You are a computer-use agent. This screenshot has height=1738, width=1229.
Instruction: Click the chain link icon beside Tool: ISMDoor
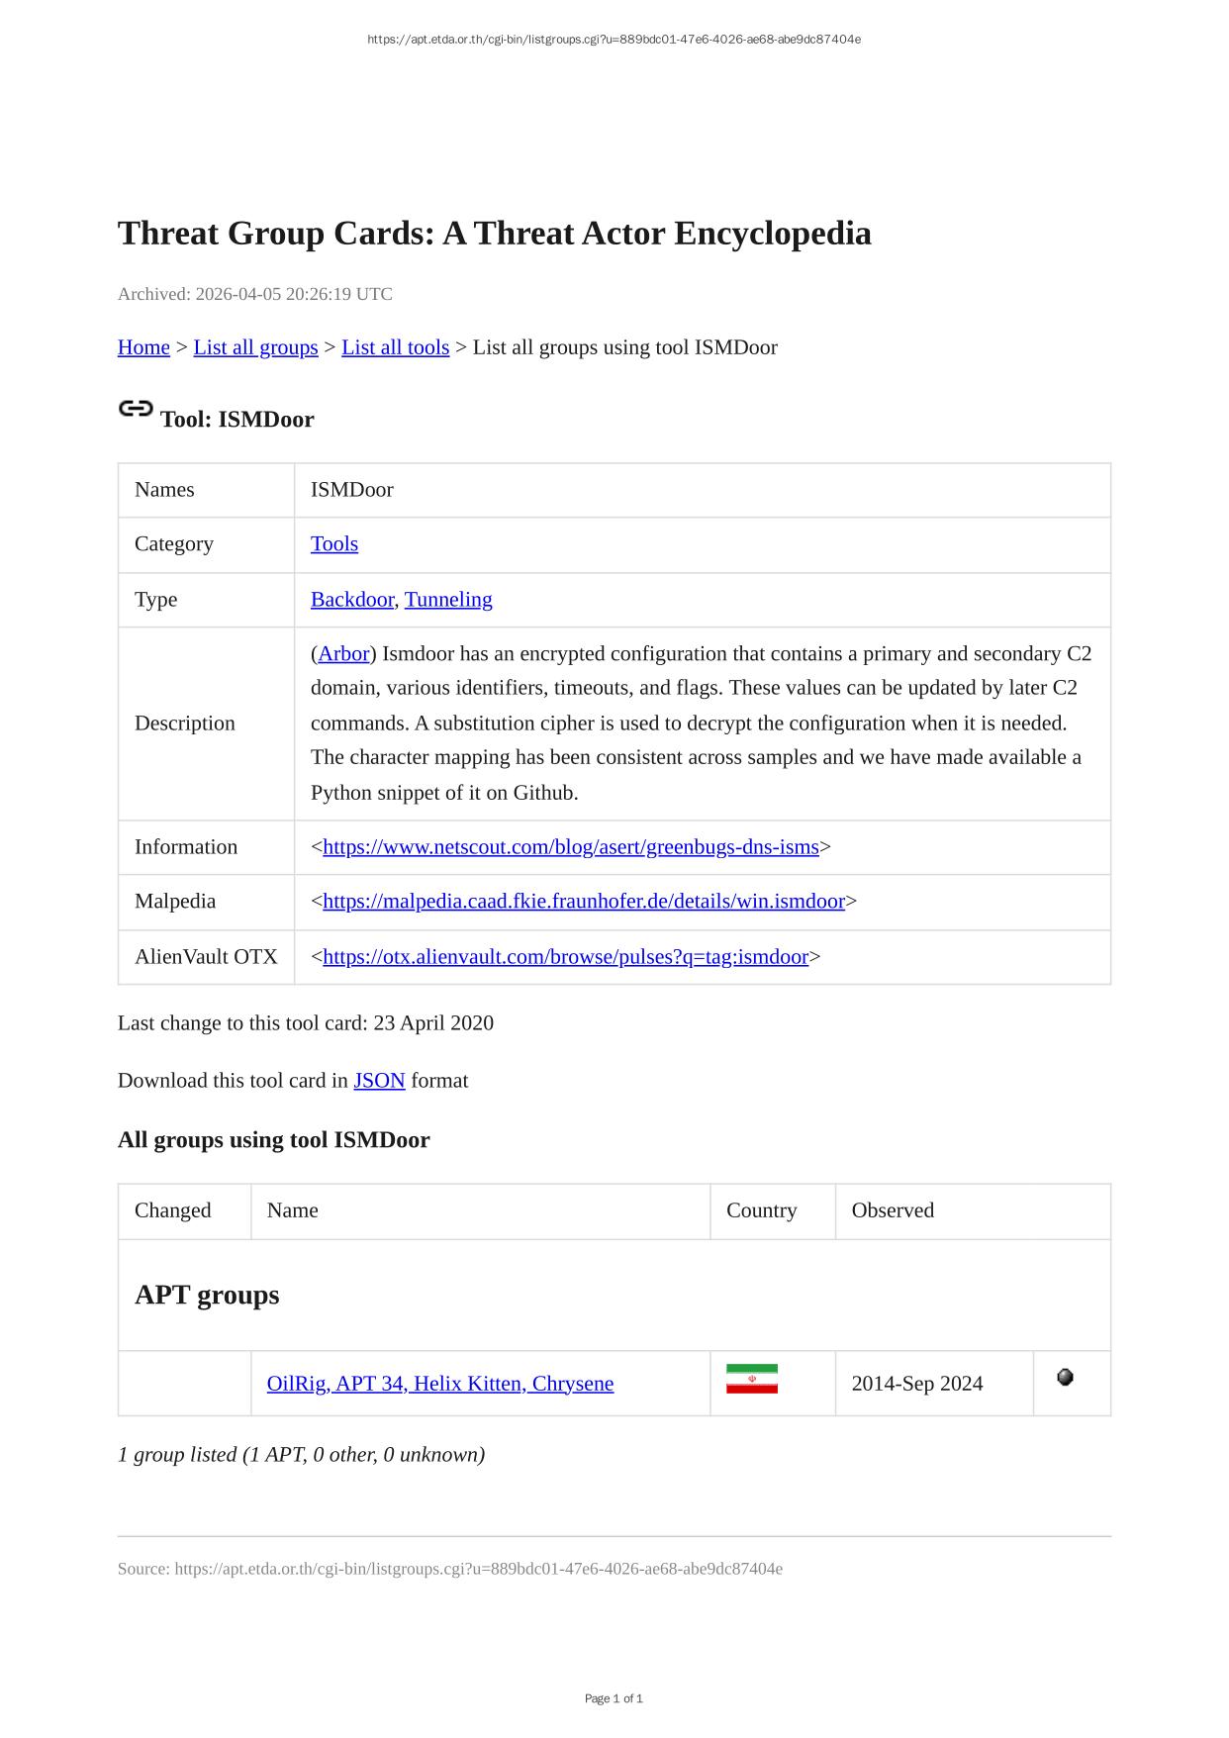click(x=136, y=409)
